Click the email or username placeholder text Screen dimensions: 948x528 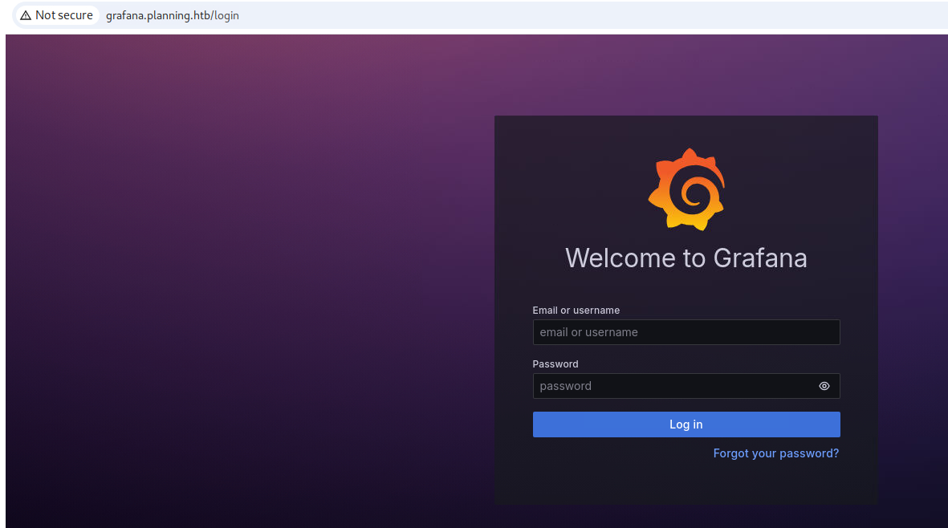point(588,332)
